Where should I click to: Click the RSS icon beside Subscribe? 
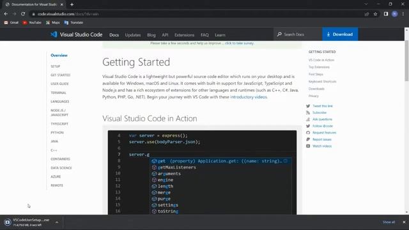(x=308, y=112)
